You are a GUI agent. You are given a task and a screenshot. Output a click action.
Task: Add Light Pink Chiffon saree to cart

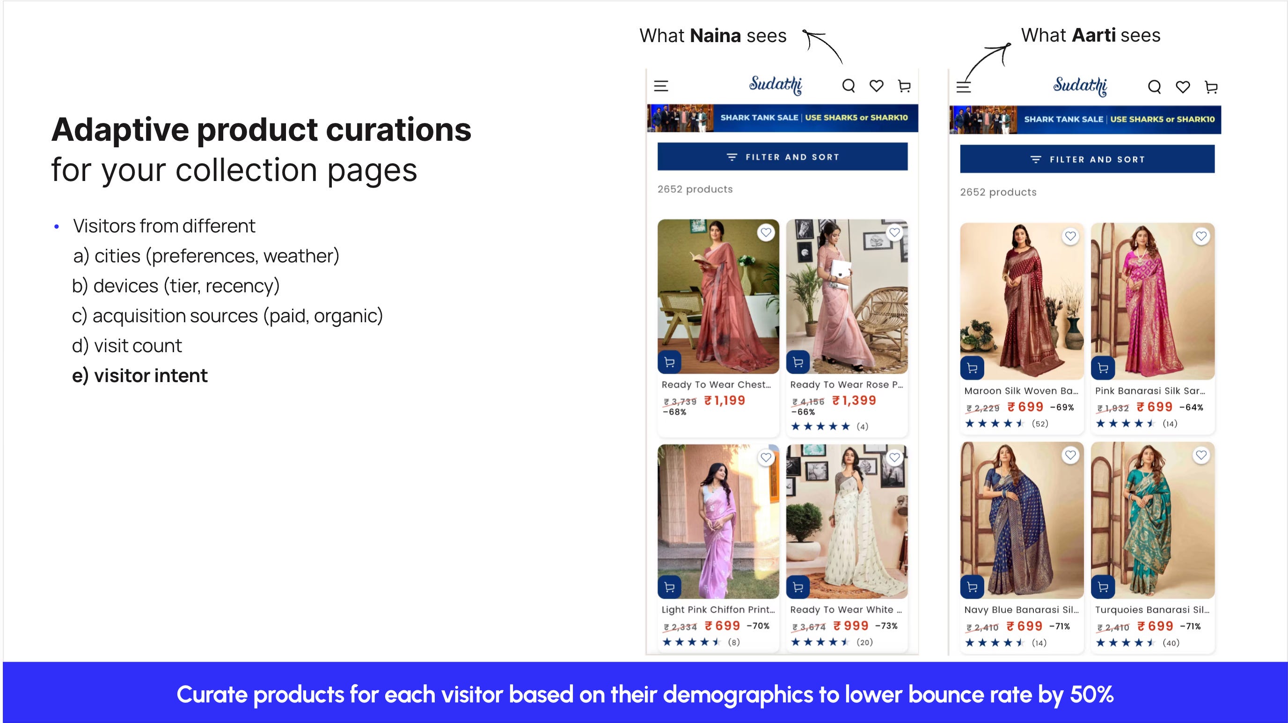coord(669,586)
